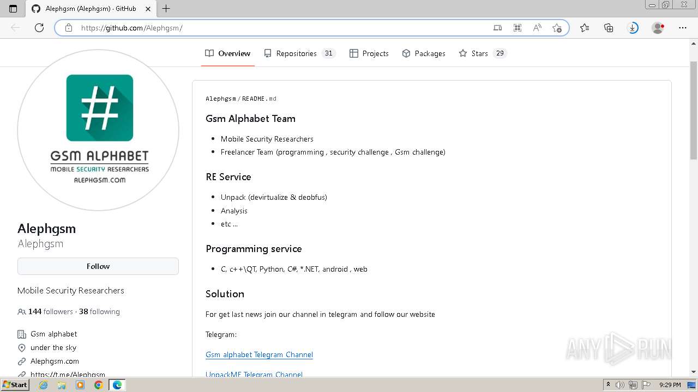View the 38 following list
Screen dimensions: 698x392
tap(99, 311)
